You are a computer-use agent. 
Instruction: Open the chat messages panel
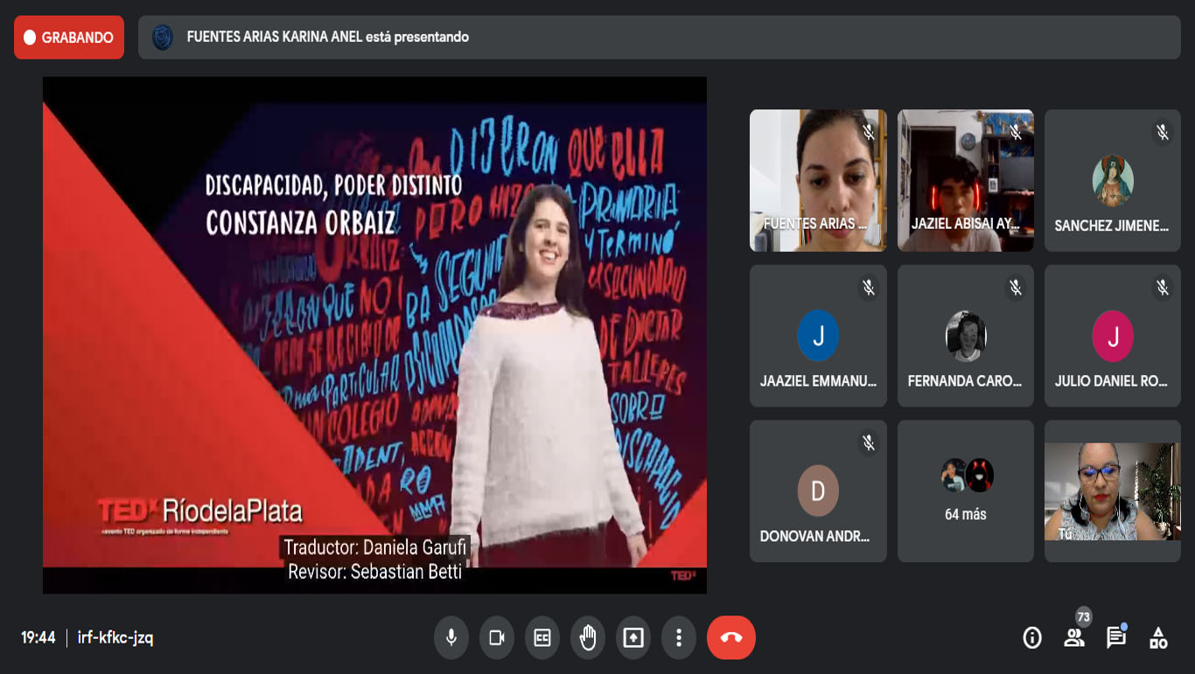point(1116,638)
